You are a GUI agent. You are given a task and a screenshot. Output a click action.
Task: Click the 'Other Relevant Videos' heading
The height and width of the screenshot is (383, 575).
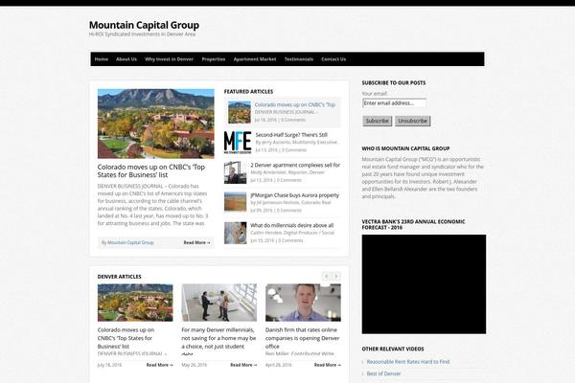(393, 349)
